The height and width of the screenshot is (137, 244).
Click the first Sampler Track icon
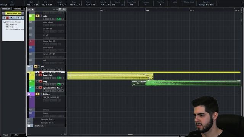click(29, 119)
